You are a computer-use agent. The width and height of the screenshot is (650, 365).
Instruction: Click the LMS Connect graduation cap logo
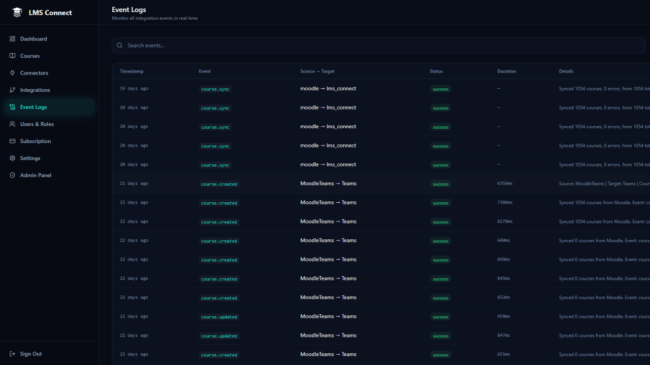coord(17,13)
